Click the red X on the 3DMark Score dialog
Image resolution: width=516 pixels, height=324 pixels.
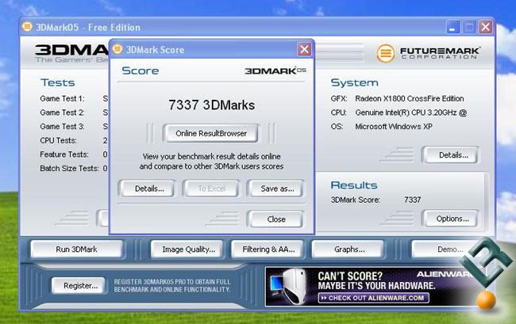pyautogui.click(x=304, y=50)
